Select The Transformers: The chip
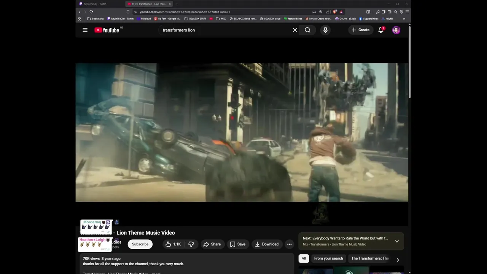Viewport: 487px width, 274px height. pyautogui.click(x=370, y=258)
